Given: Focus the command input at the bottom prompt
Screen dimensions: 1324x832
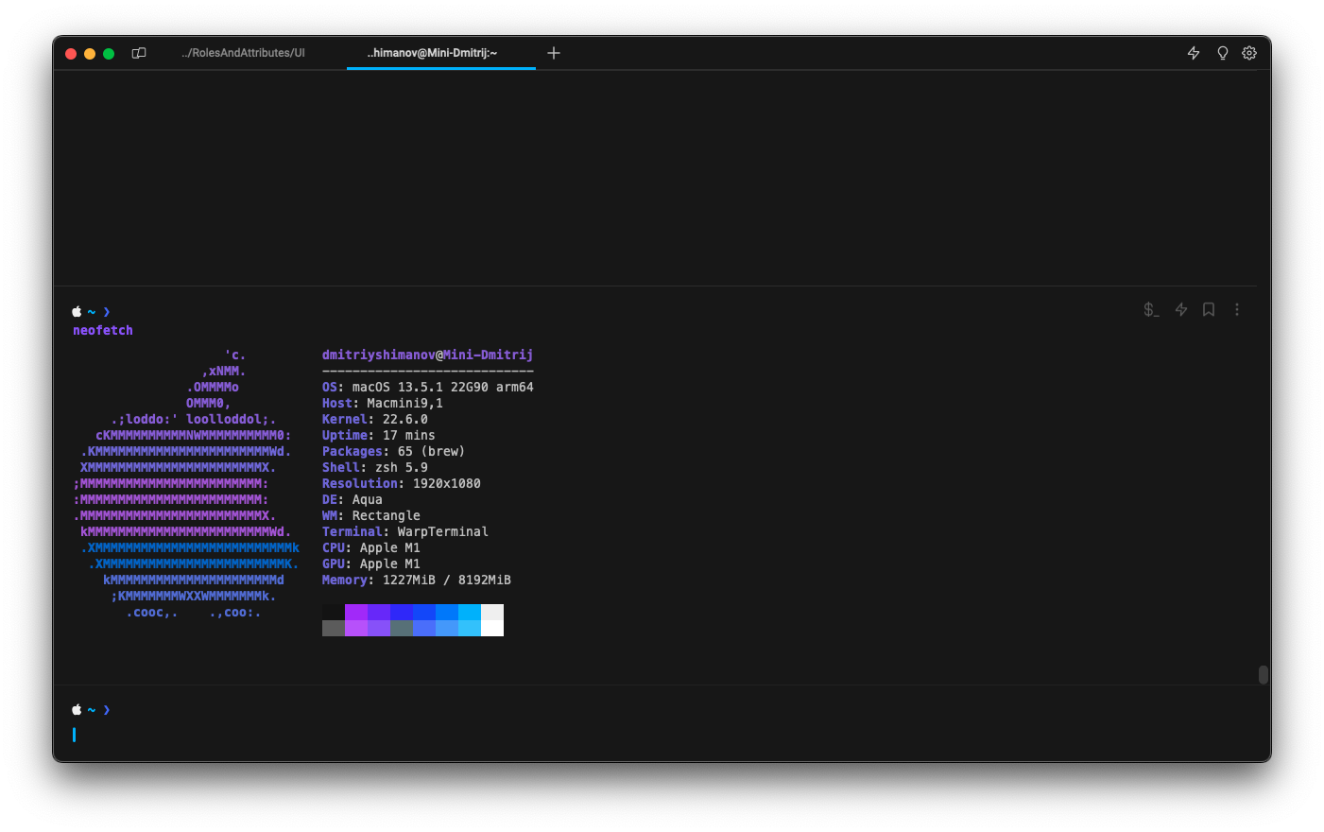Looking at the screenshot, I should pyautogui.click(x=662, y=735).
